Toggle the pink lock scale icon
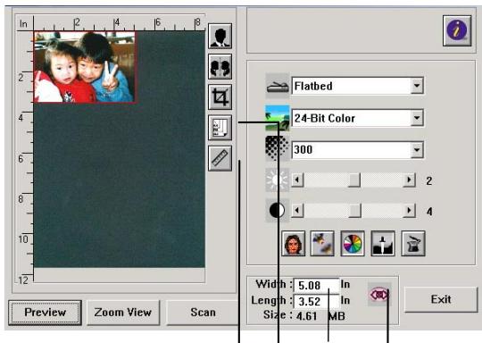 coord(379,295)
